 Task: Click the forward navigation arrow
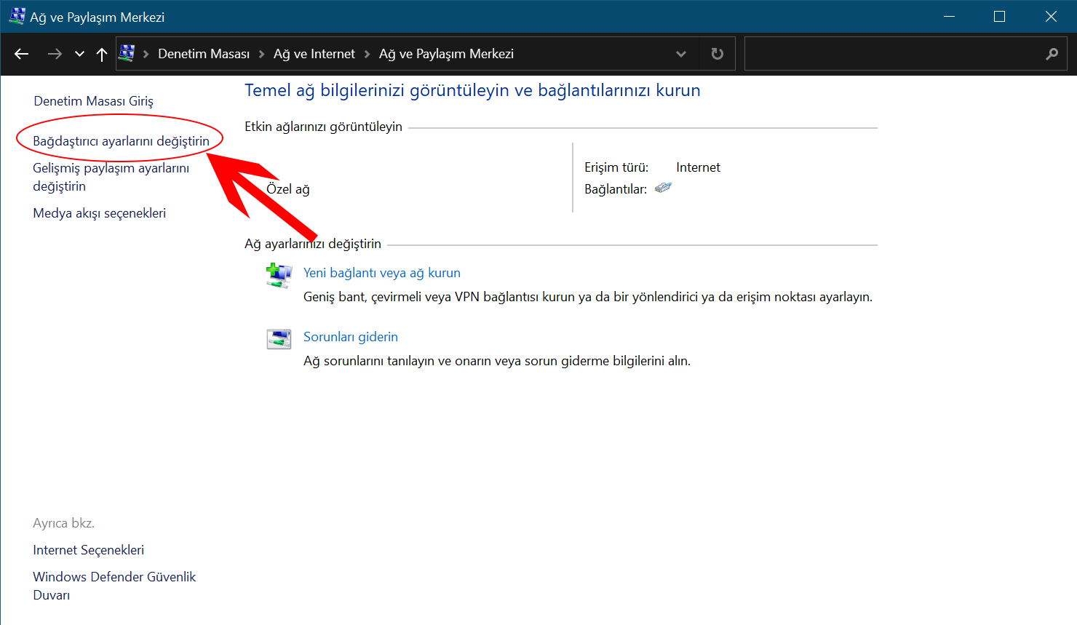[x=55, y=53]
